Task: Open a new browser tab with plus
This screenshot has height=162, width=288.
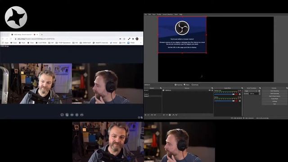Action: click(42, 35)
